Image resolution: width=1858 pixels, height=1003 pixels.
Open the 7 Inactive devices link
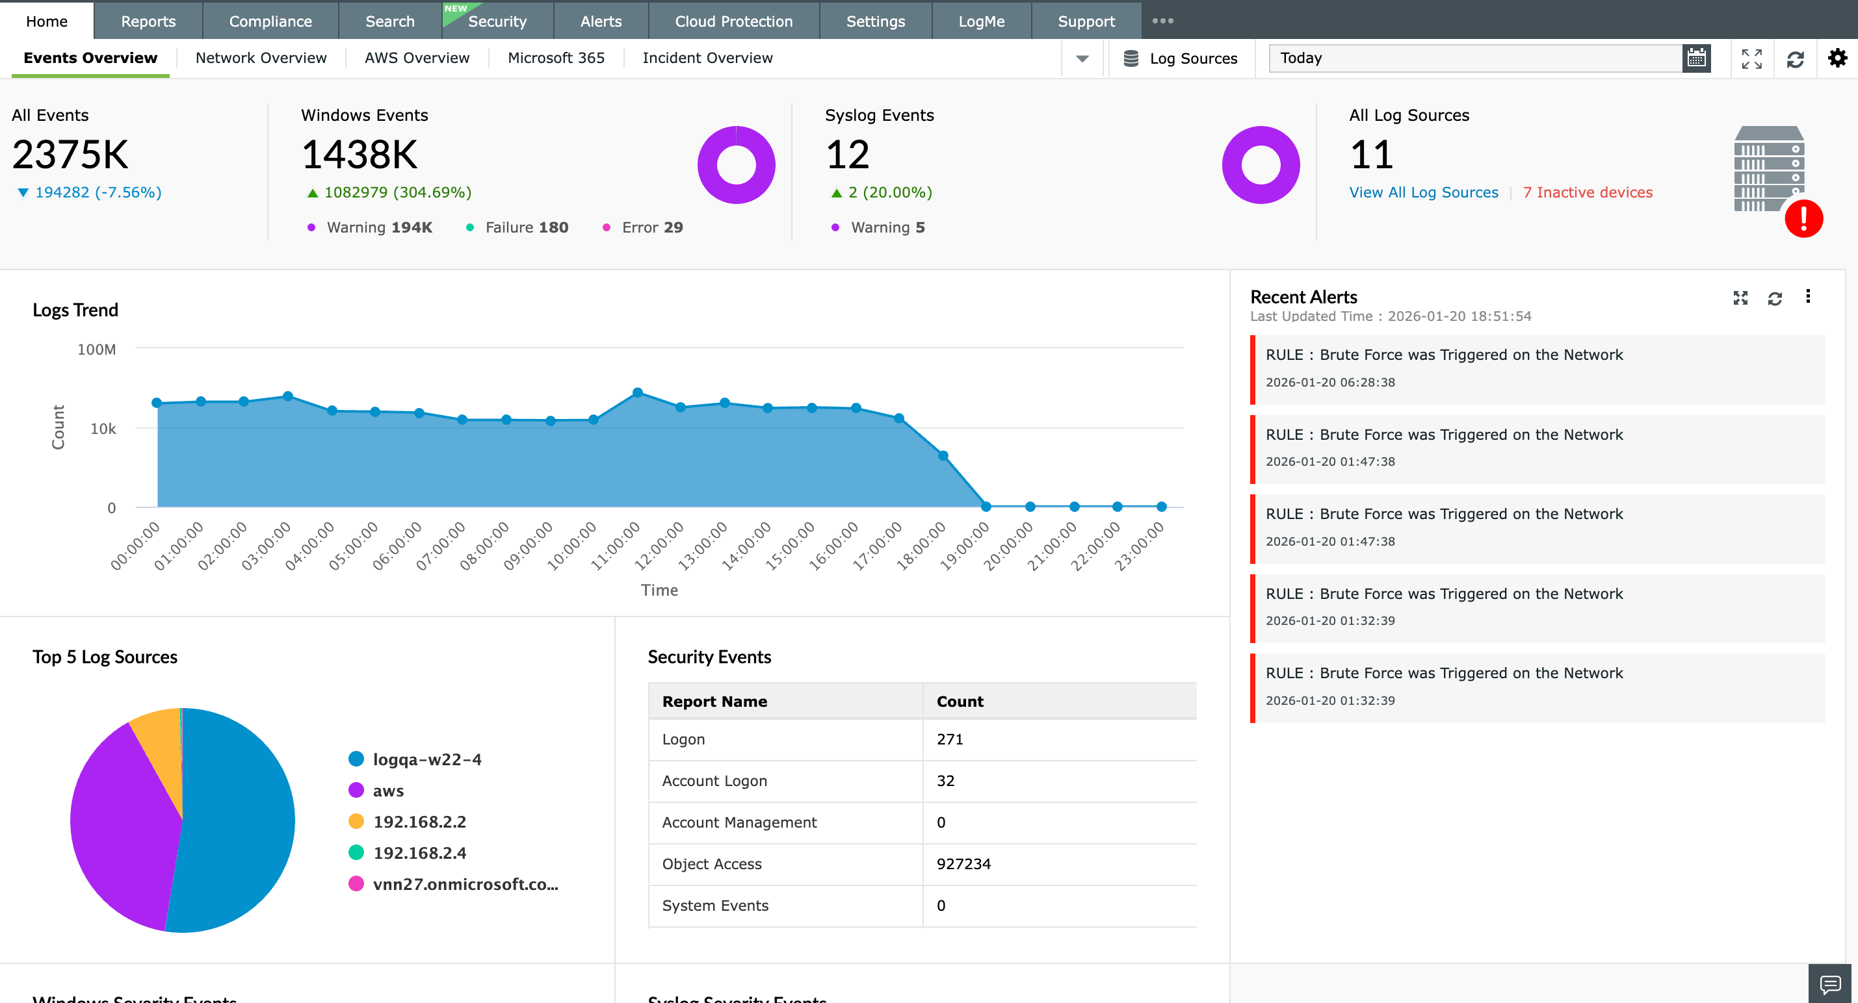point(1588,192)
